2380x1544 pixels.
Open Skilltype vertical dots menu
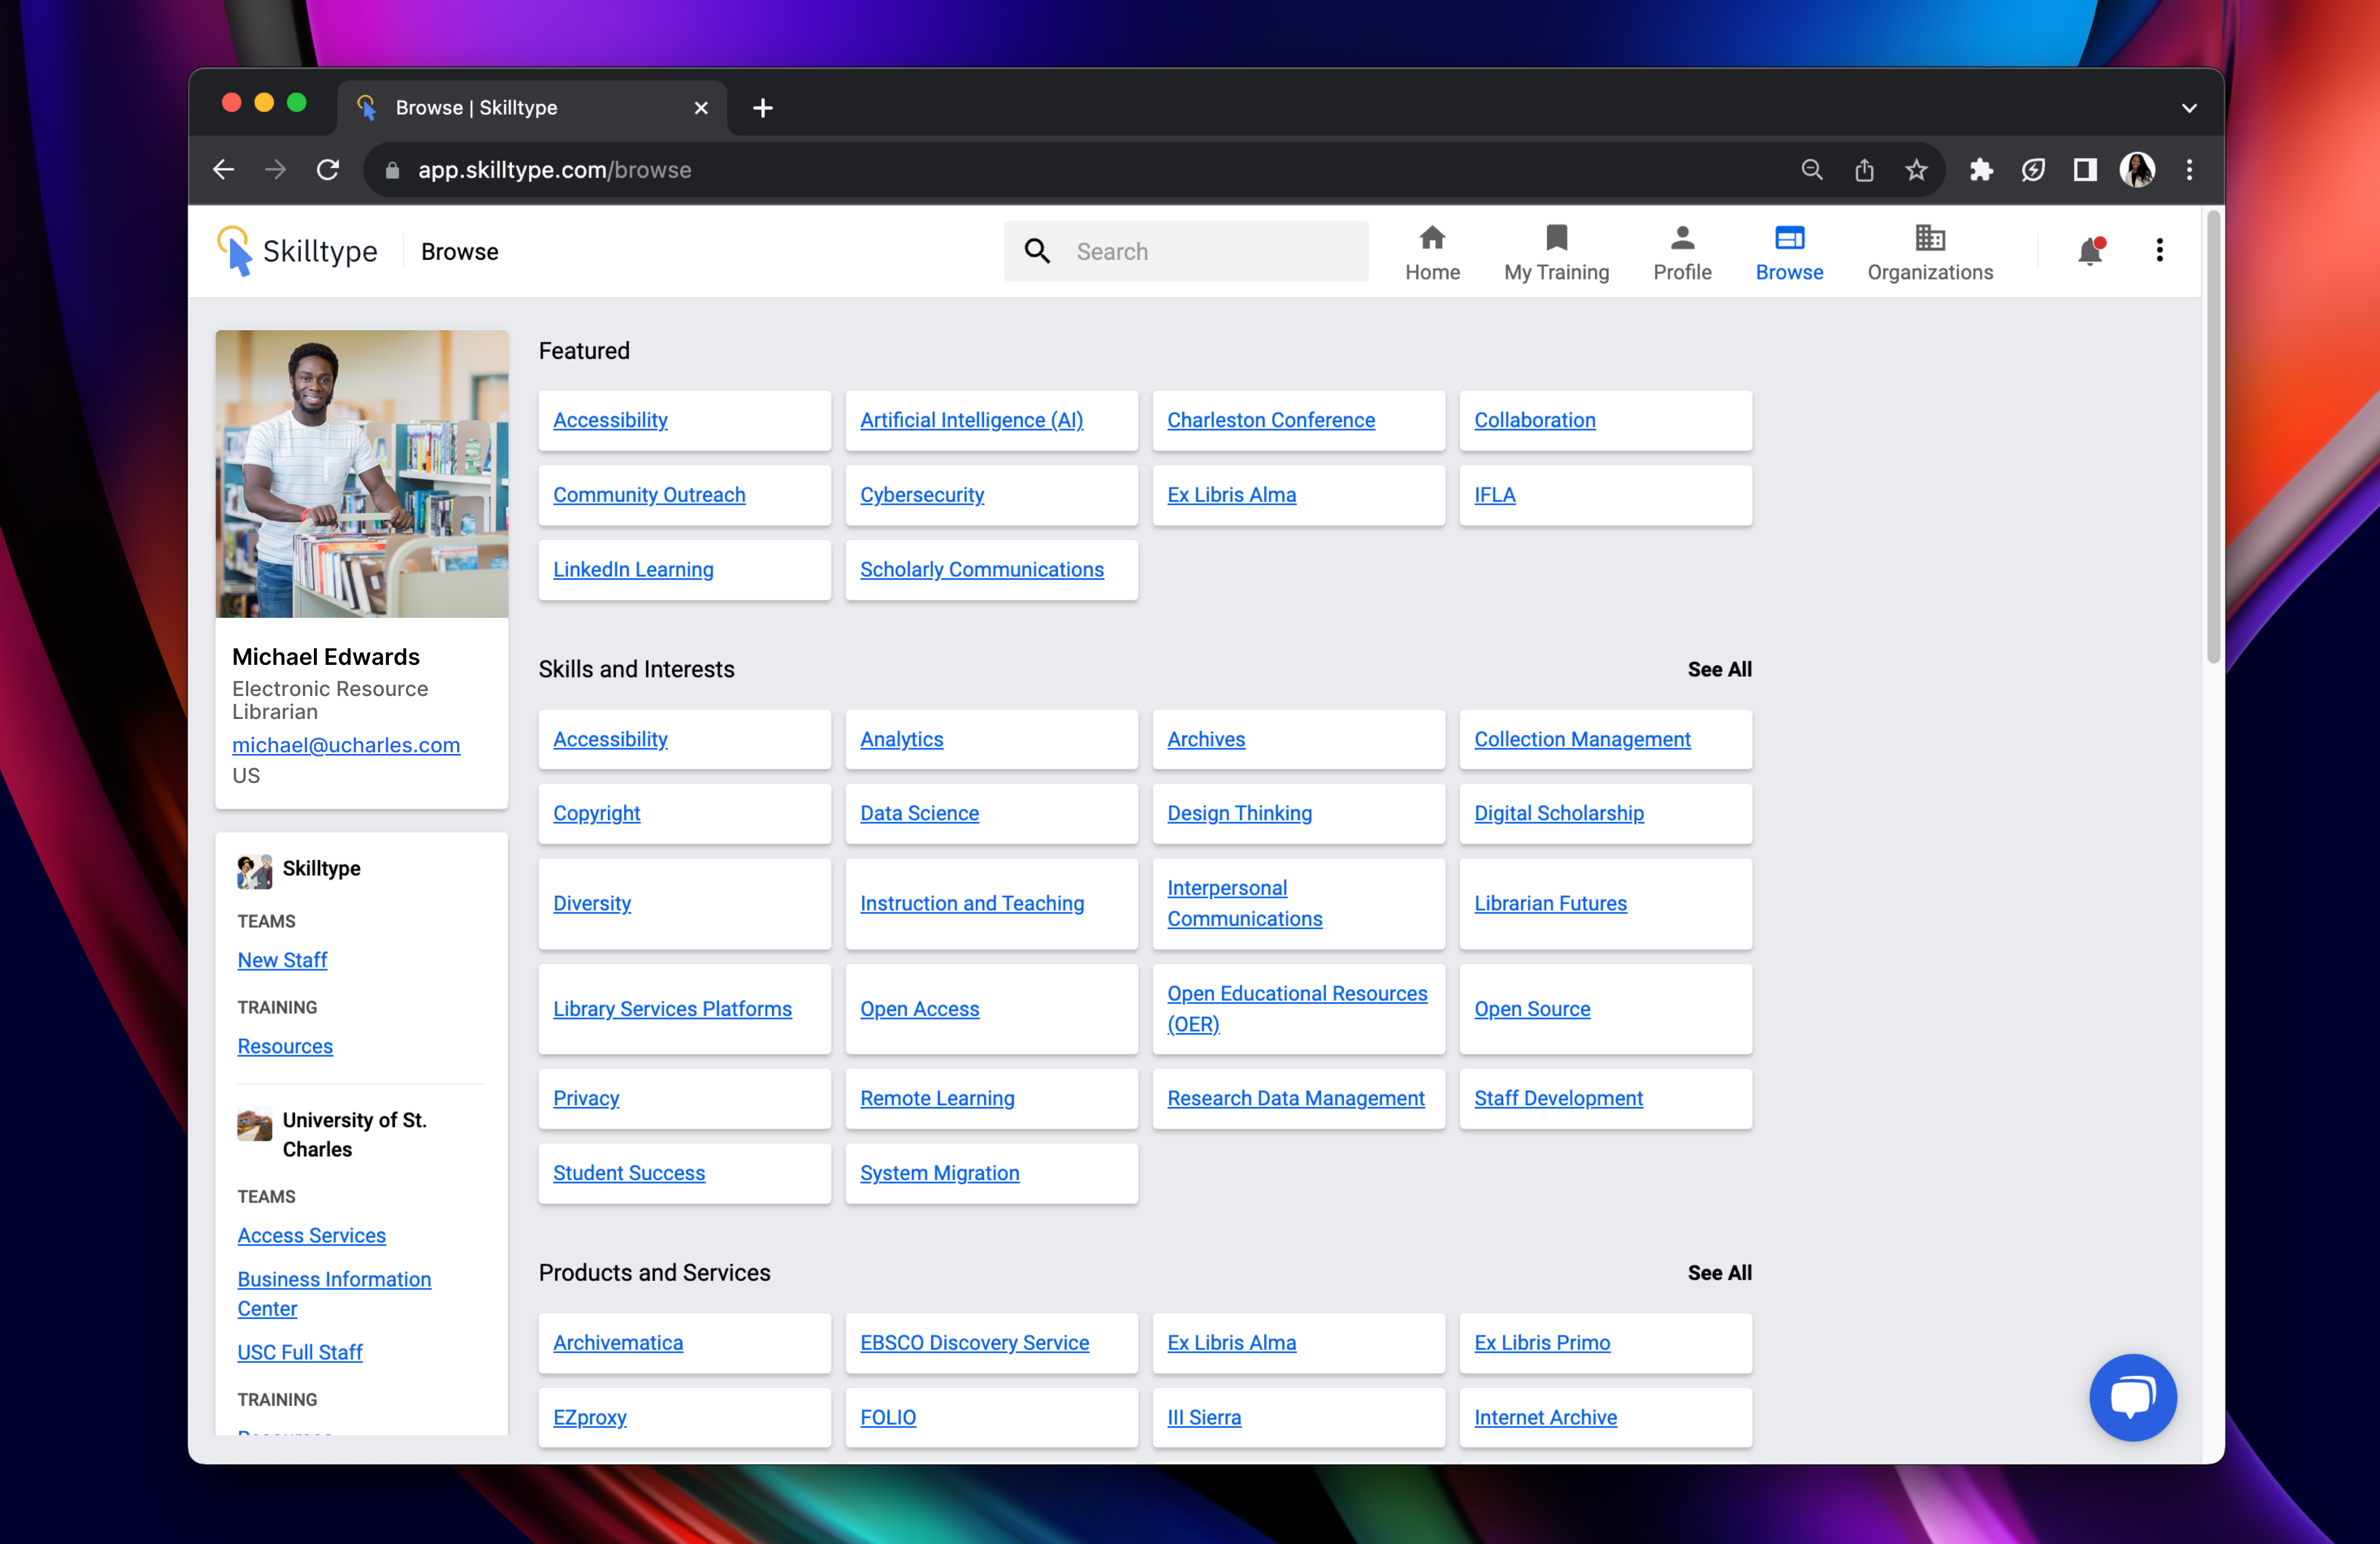point(2159,251)
